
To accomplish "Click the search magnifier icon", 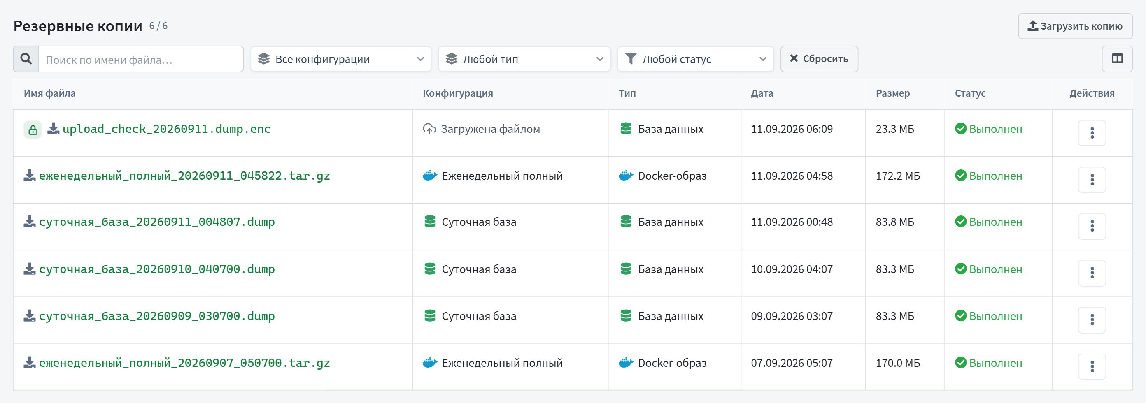I will tap(26, 59).
